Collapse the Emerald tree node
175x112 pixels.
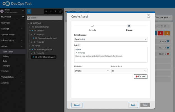tap(30, 31)
